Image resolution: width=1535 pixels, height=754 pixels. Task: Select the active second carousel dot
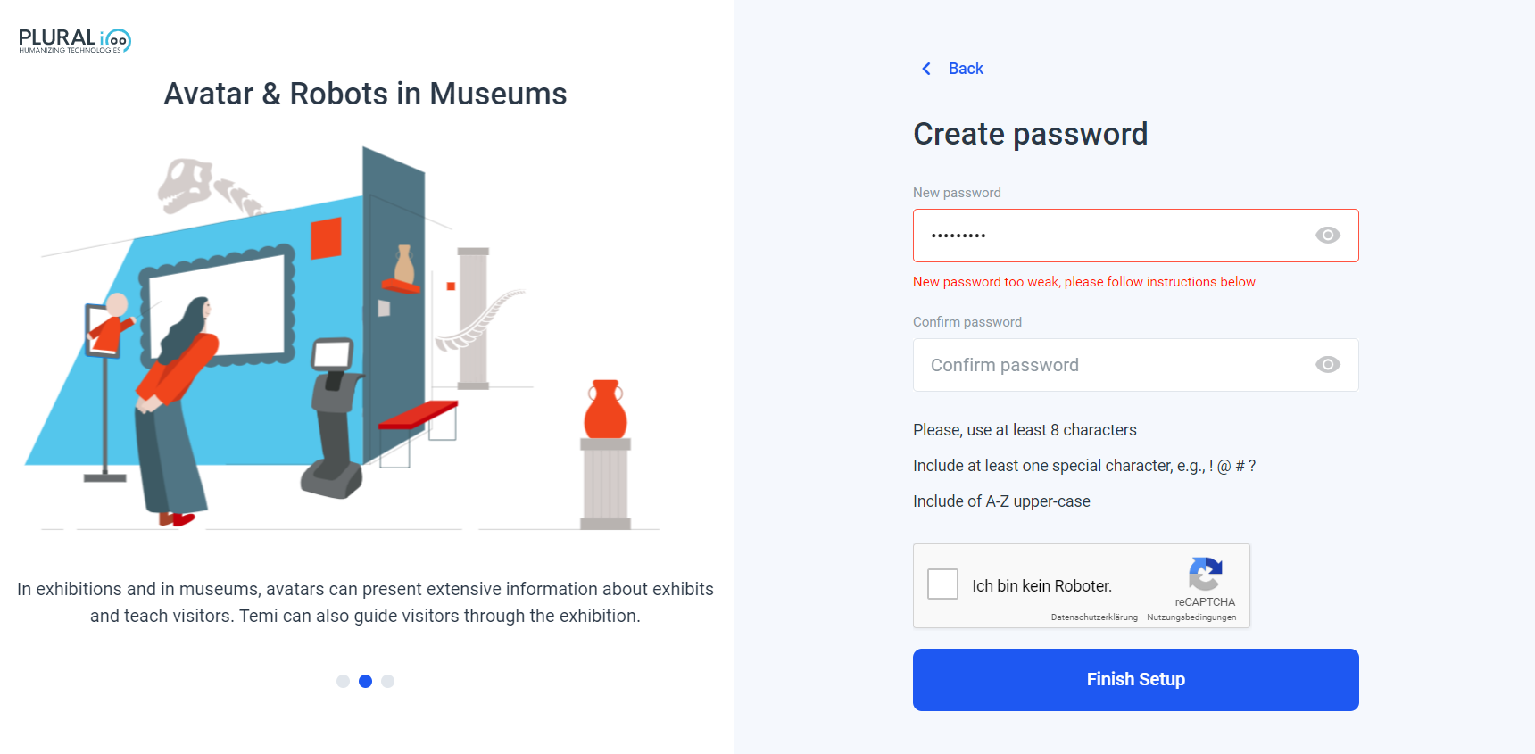coord(365,681)
